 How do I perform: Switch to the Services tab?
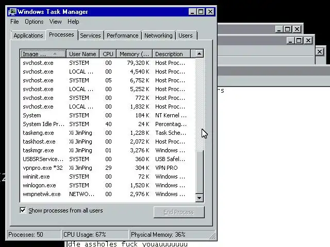click(x=90, y=36)
